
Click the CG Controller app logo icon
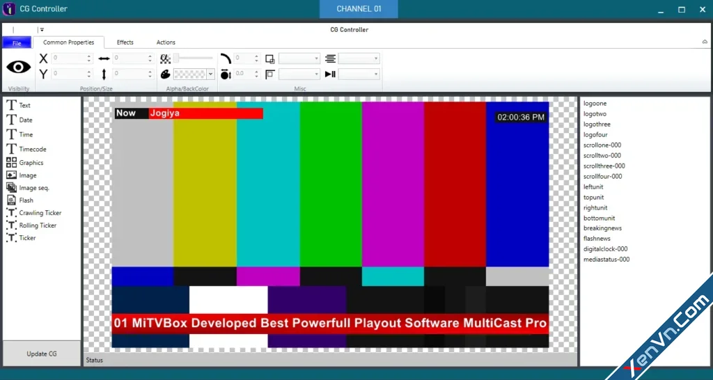pos(8,9)
